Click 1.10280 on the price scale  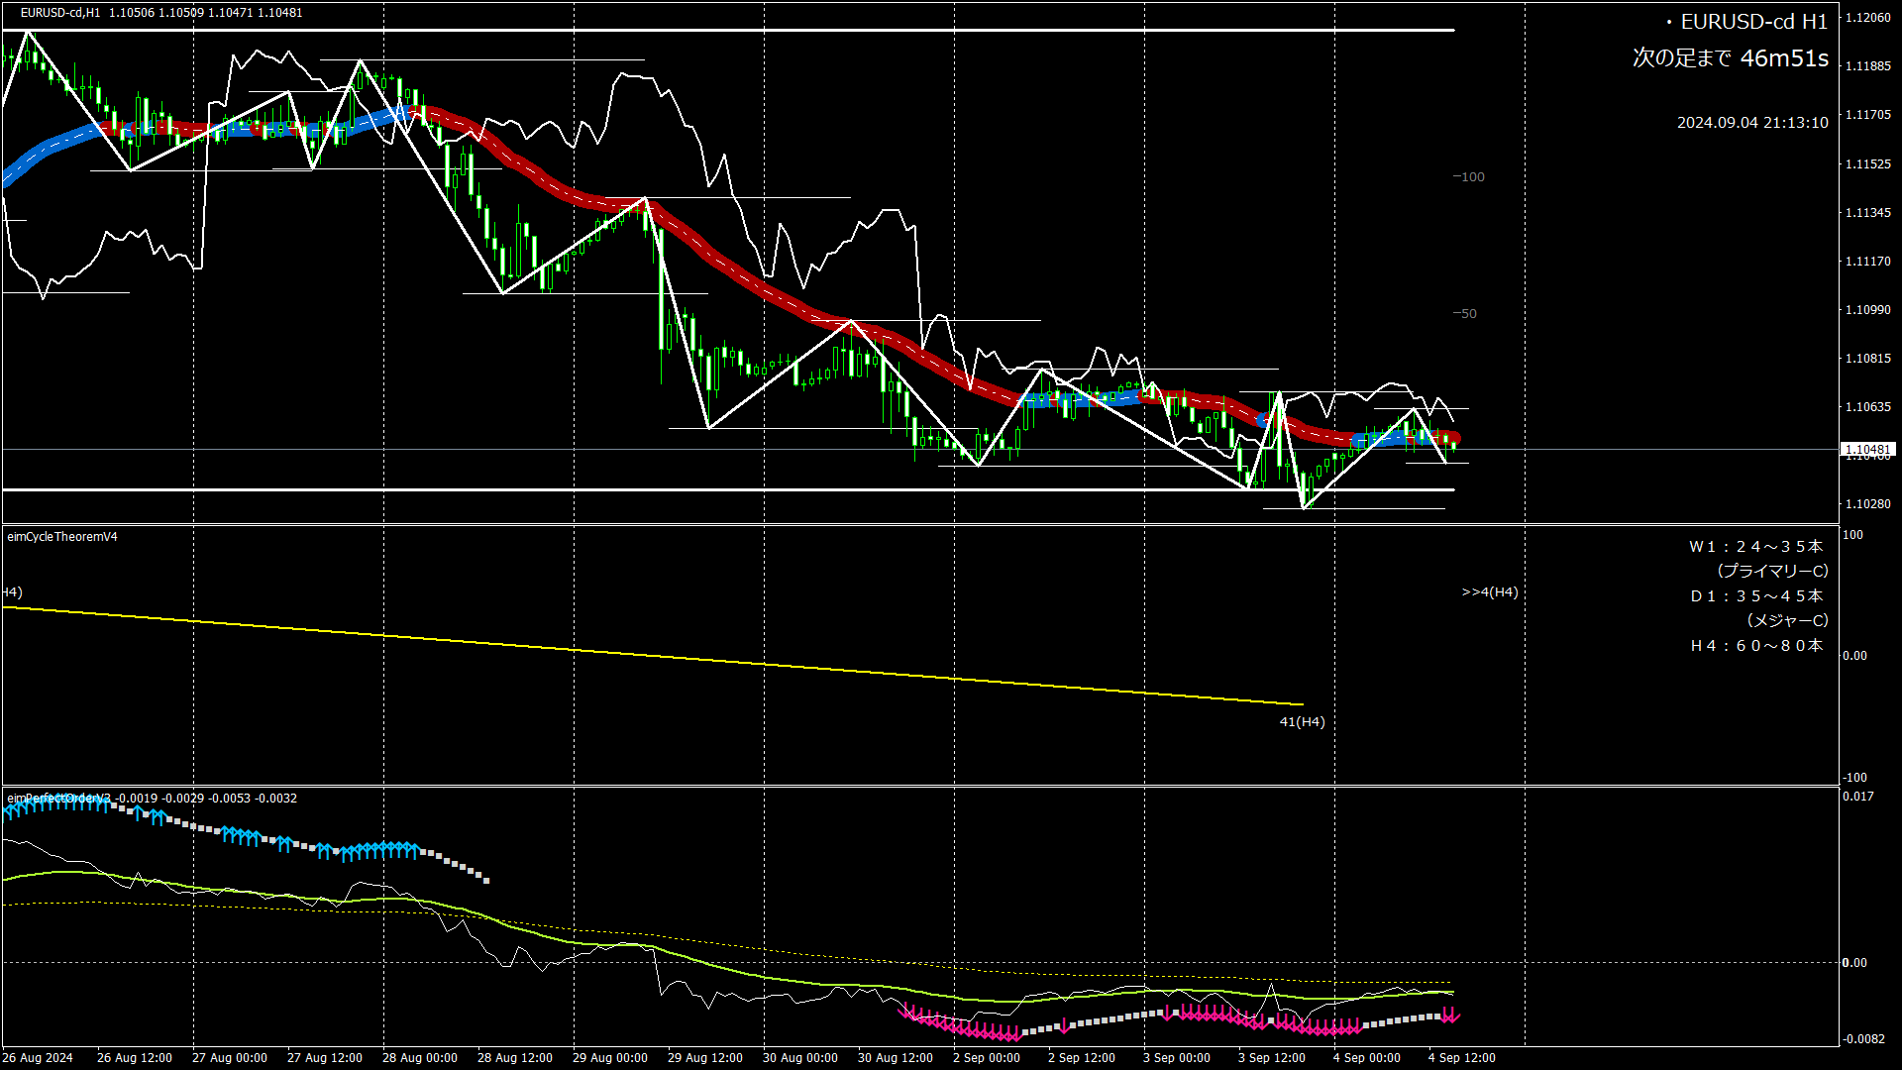point(1867,504)
